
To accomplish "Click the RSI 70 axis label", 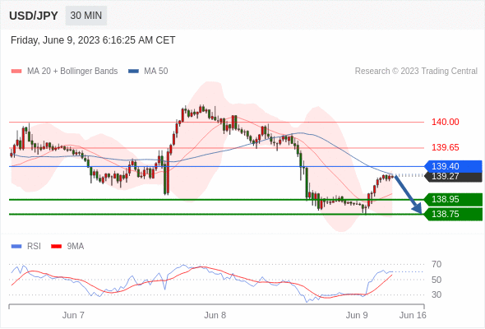I will (436, 264).
